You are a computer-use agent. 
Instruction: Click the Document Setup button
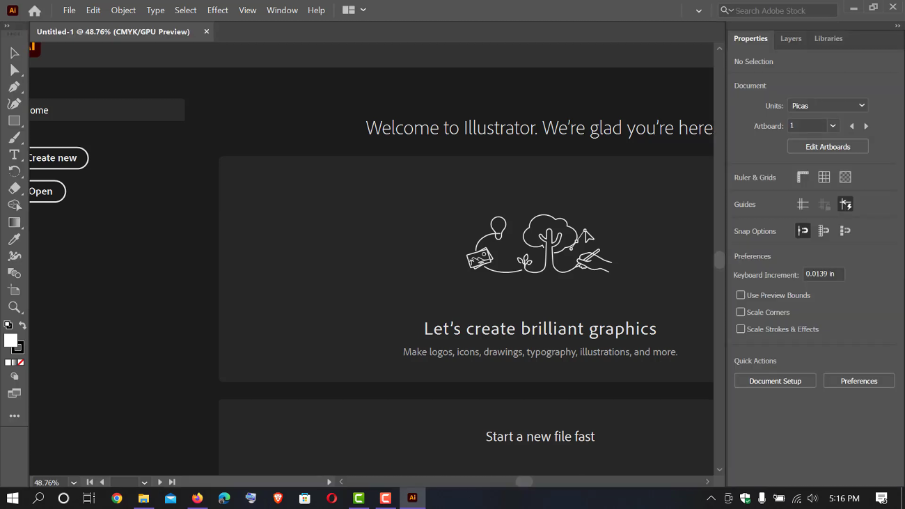click(775, 381)
